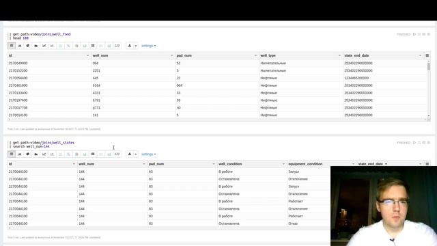Select well_num cell 6164
Image resolution: width=437 pixels, height=246 pixels.
(x=96, y=85)
